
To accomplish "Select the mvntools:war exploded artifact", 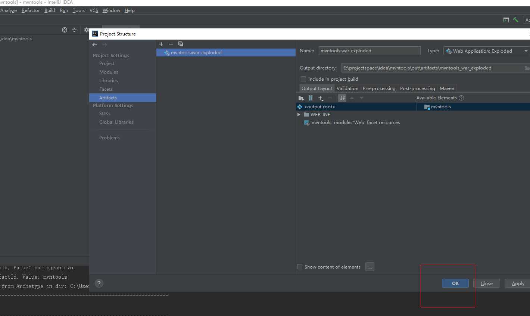I will click(226, 53).
